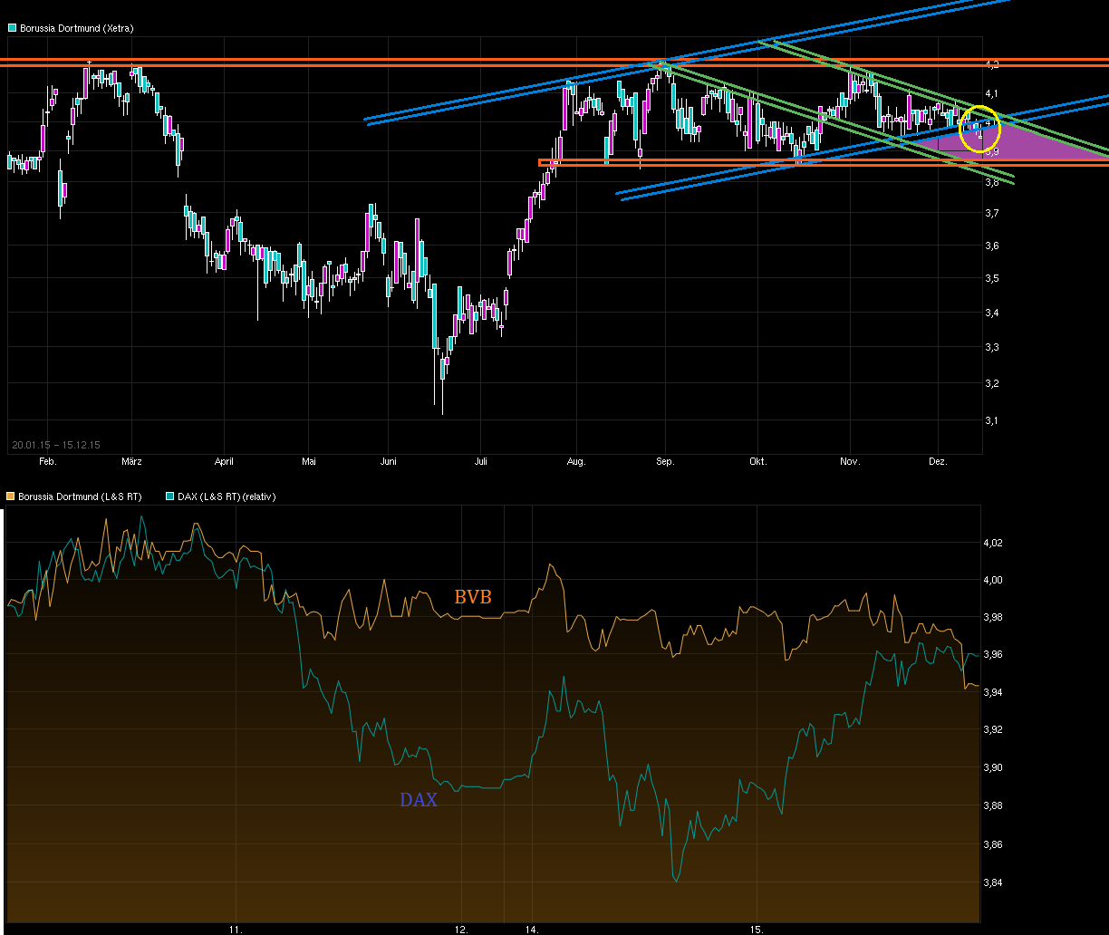Click the 'Juli' month label

[x=481, y=462]
